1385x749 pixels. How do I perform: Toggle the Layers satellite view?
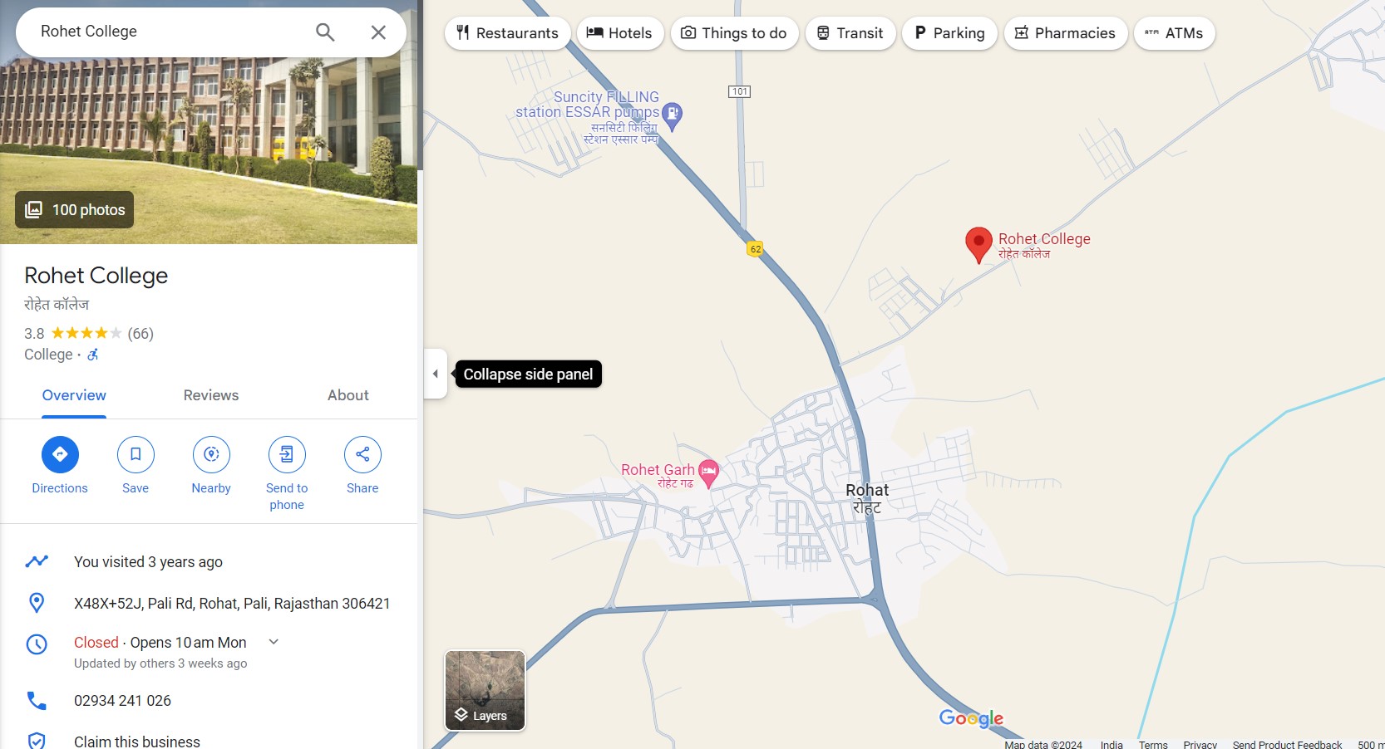tap(485, 690)
